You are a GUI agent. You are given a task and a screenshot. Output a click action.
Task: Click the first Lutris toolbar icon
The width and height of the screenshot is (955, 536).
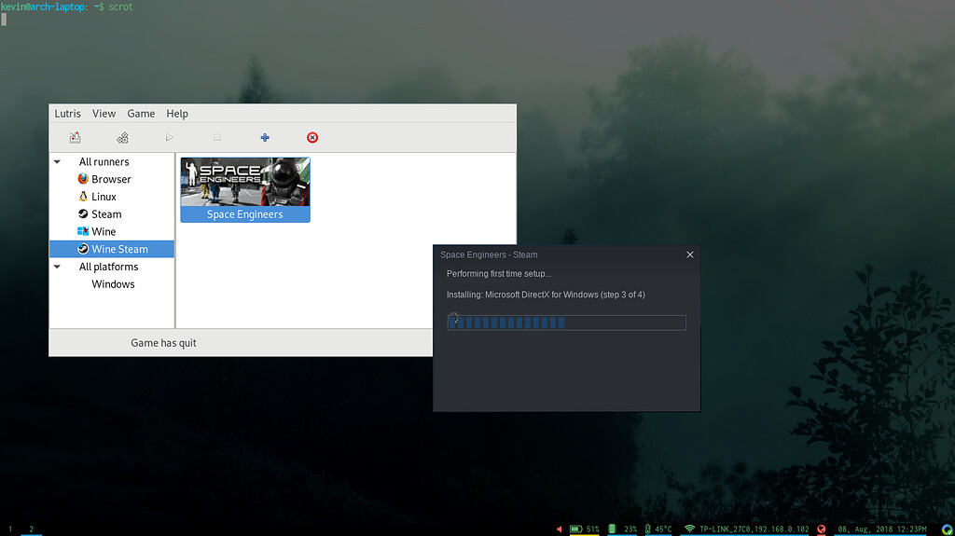tap(75, 138)
